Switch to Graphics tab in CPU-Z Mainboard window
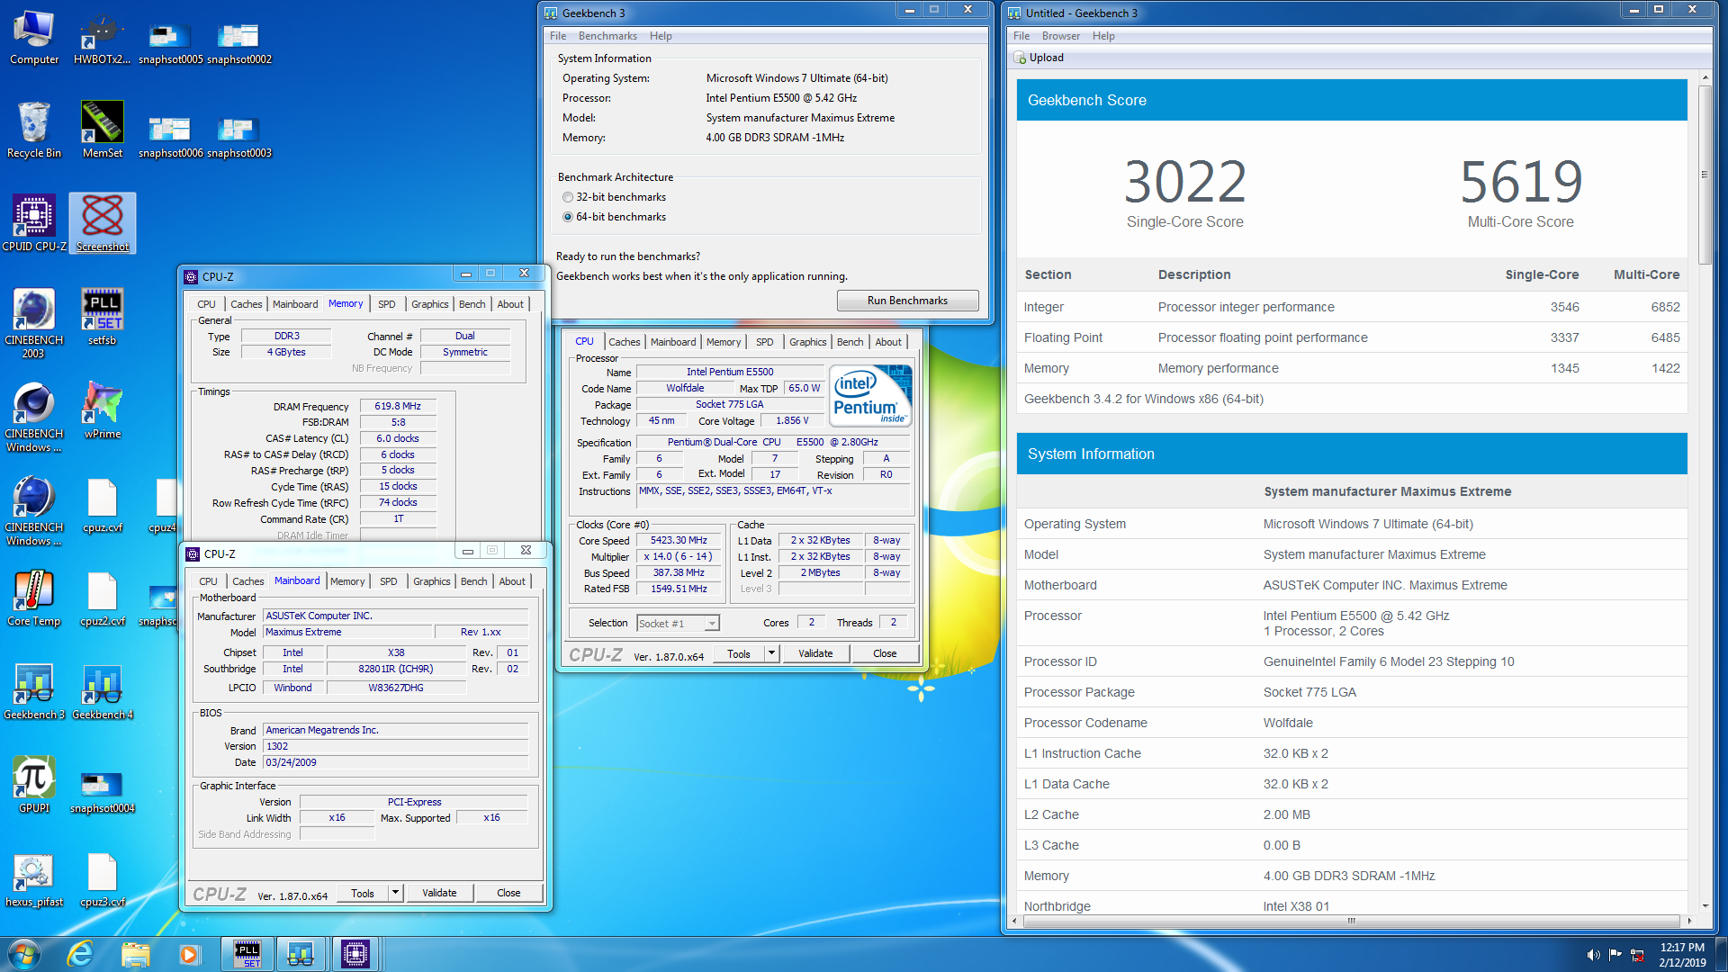The width and height of the screenshot is (1728, 972). point(431,581)
